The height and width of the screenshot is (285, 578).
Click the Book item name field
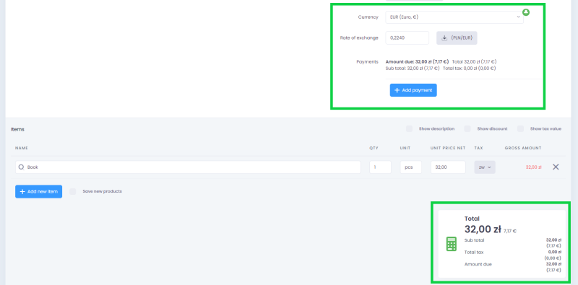coord(188,167)
